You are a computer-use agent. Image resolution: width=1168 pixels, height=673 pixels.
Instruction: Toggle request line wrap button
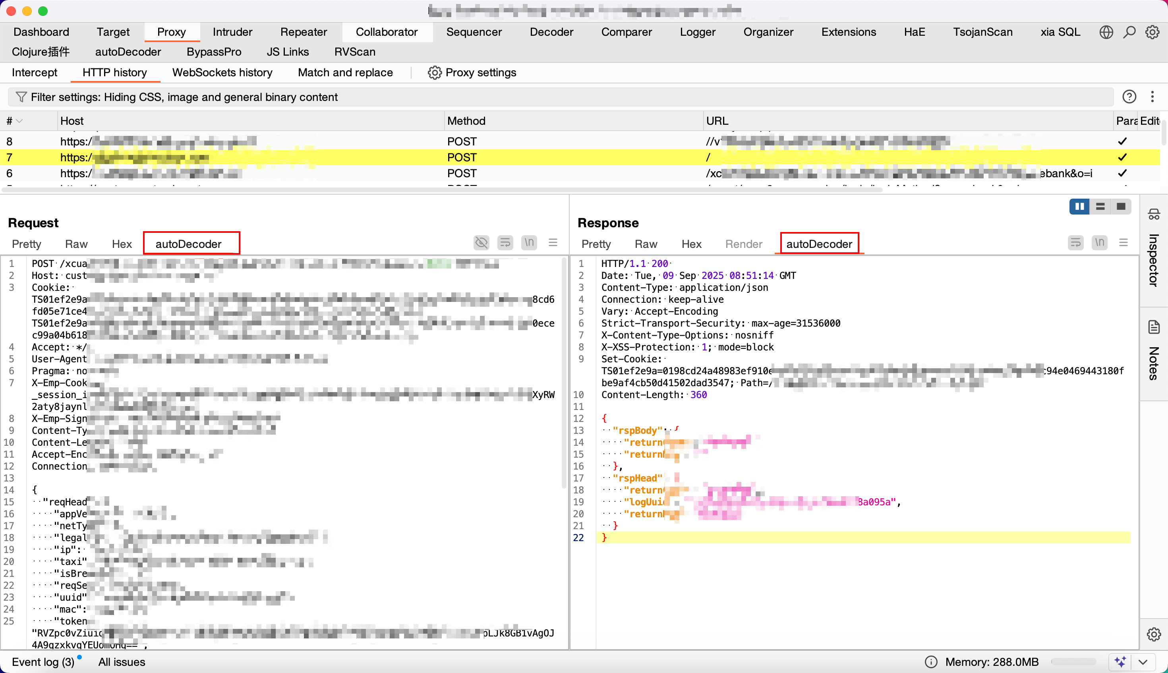pos(505,243)
